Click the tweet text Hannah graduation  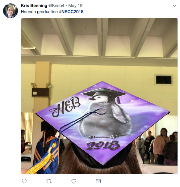[39, 12]
